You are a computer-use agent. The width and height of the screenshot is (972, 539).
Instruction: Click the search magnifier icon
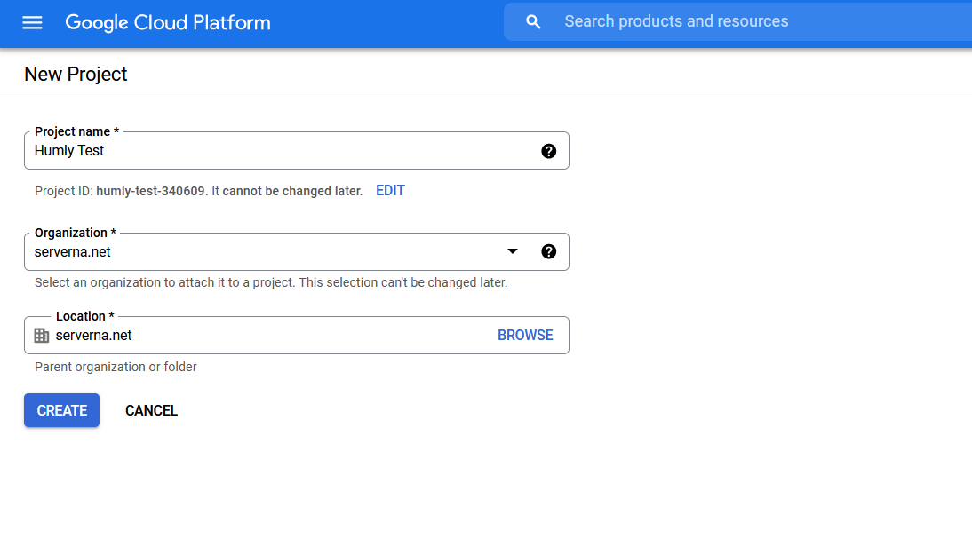click(532, 21)
